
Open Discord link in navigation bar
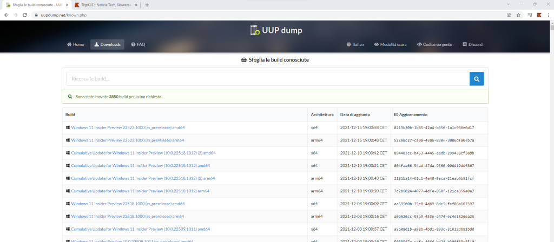pos(472,44)
